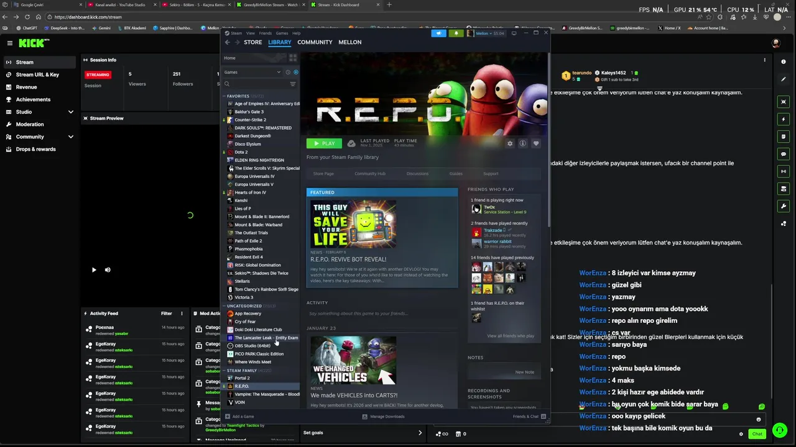Open chat panel three-dot menu
The image size is (796, 447).
click(765, 60)
